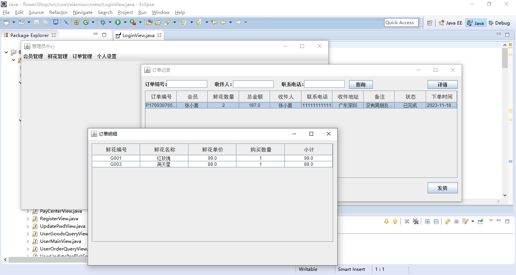516x275 pixels.
Task: Open the Debug launch bug icon
Action: (103, 23)
